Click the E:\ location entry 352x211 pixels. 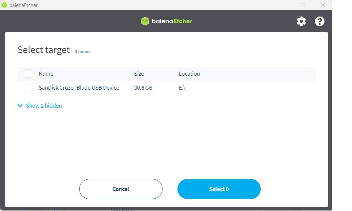pos(182,88)
